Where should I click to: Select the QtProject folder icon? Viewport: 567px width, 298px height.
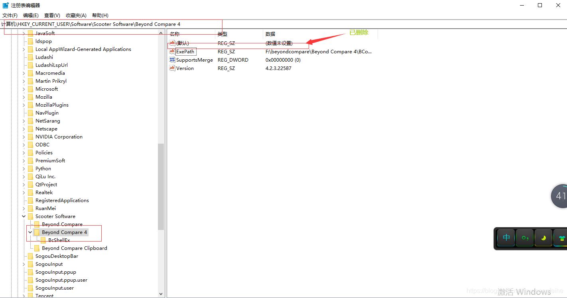(31, 185)
